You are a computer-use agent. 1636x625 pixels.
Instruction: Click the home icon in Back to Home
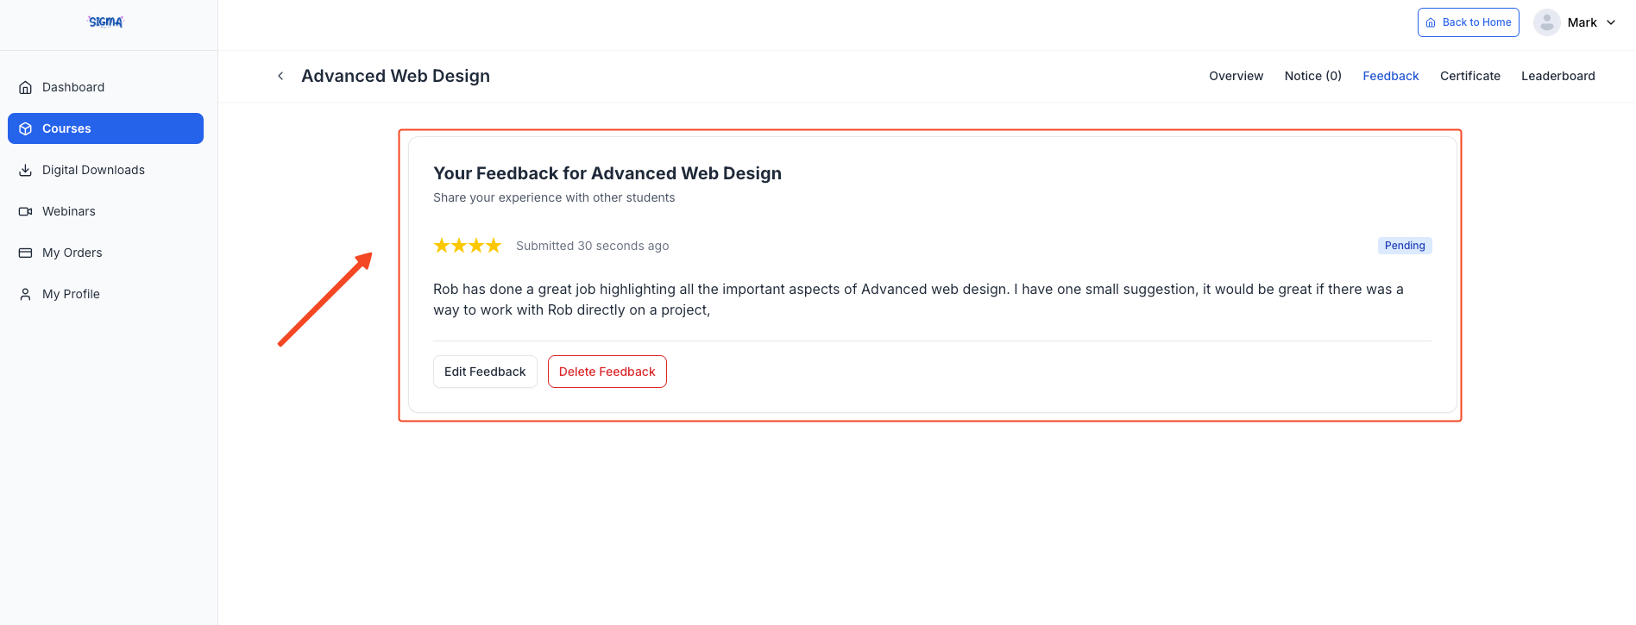tap(1431, 22)
